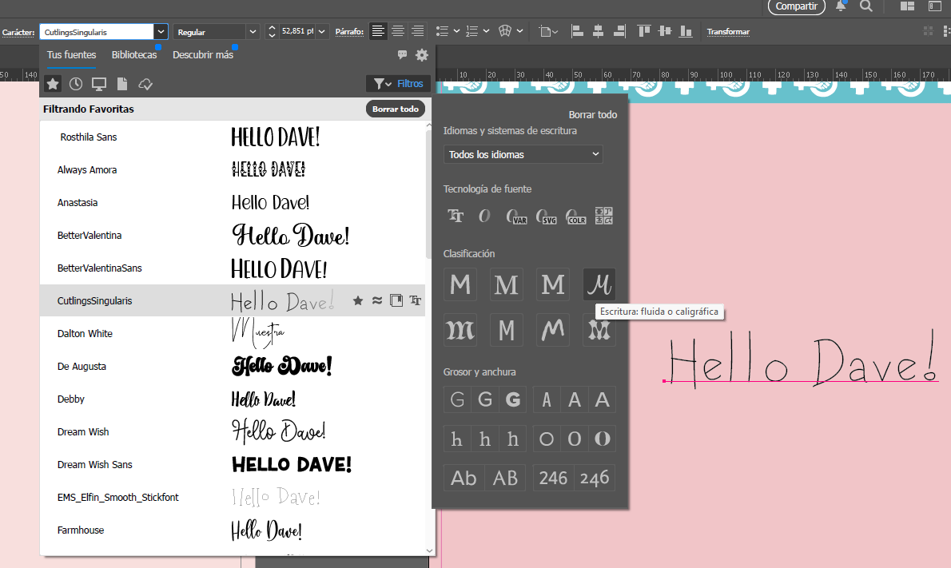
Task: Switch to Descubrir más tab
Action: [202, 54]
